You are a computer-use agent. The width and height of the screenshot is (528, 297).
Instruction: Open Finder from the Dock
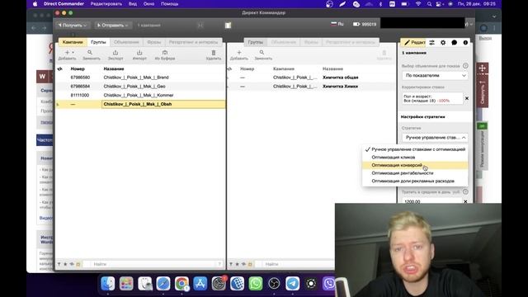108,284
